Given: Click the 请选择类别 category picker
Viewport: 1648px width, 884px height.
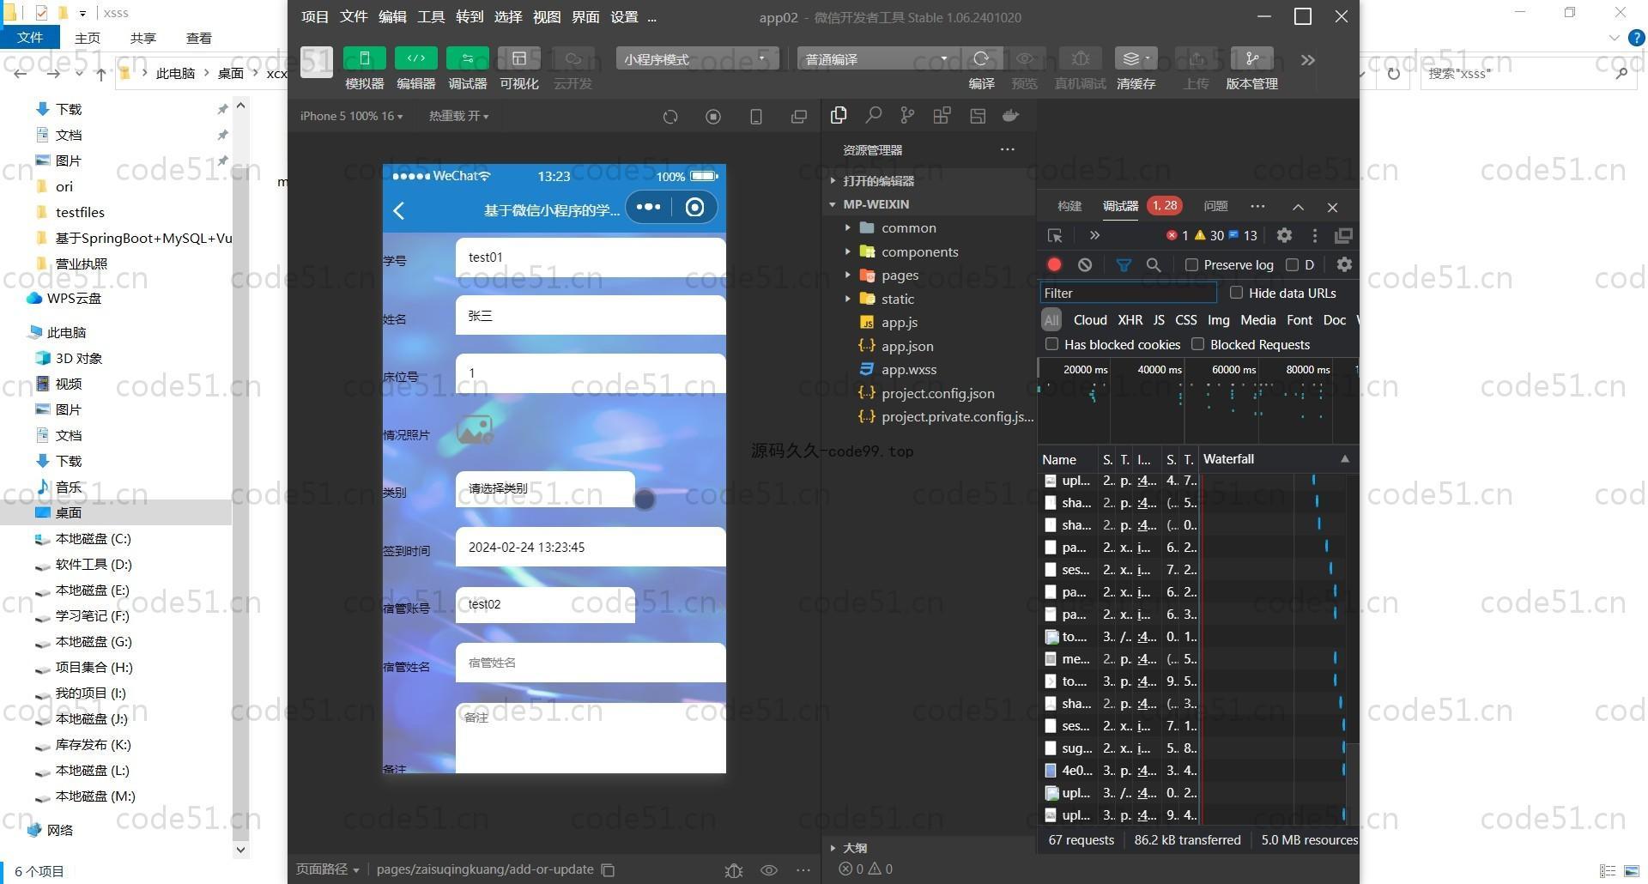Looking at the screenshot, I should 545,488.
